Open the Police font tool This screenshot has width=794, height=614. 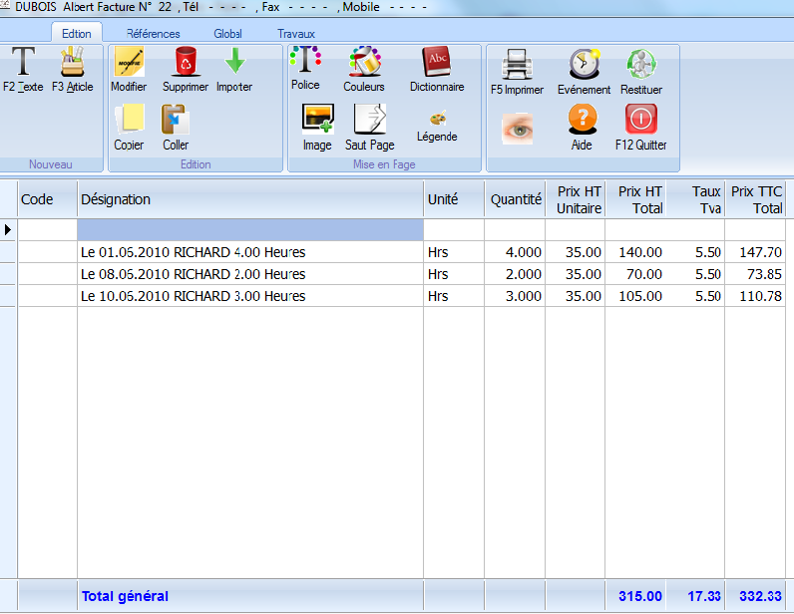305,62
